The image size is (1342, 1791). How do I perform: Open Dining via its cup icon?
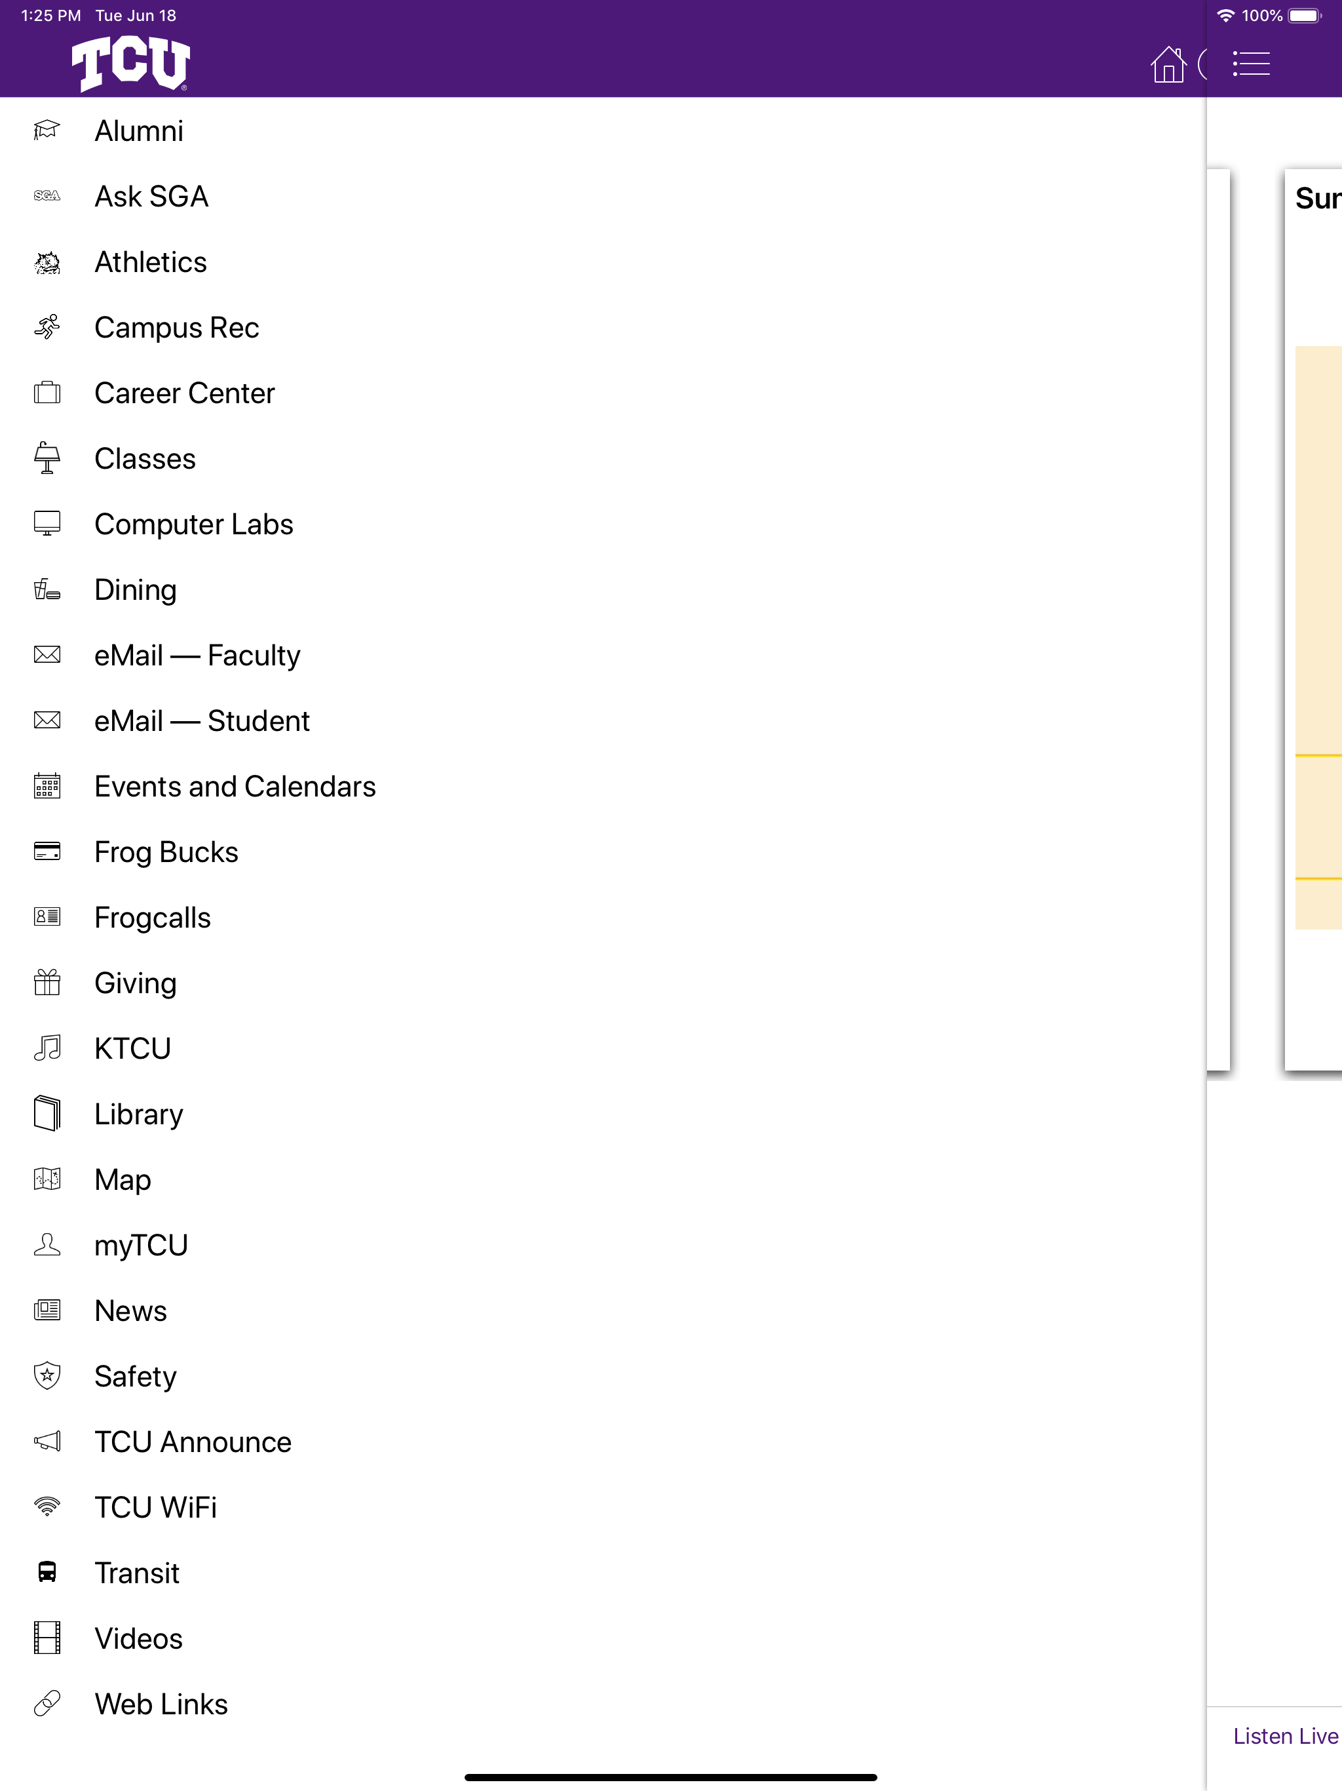pos(46,589)
